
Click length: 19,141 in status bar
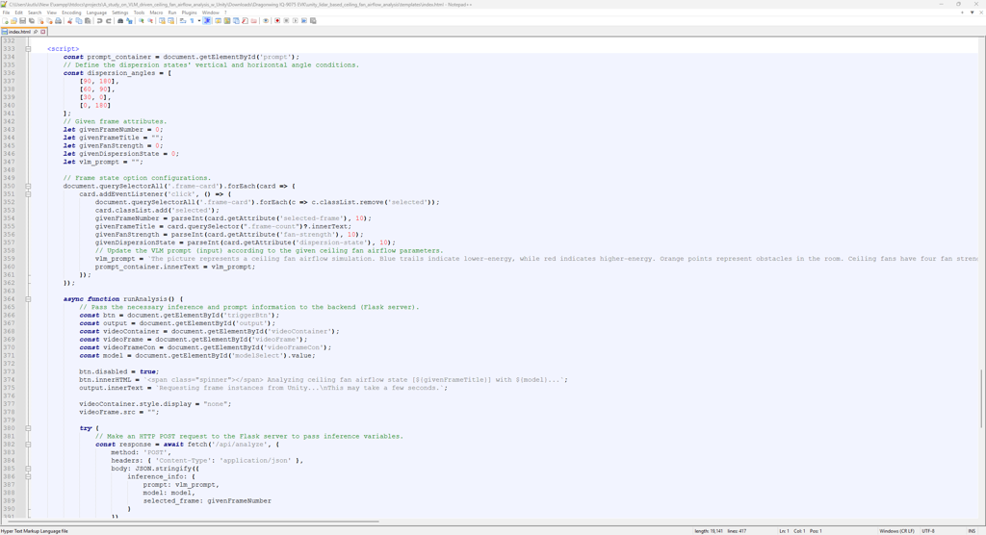tap(708, 530)
